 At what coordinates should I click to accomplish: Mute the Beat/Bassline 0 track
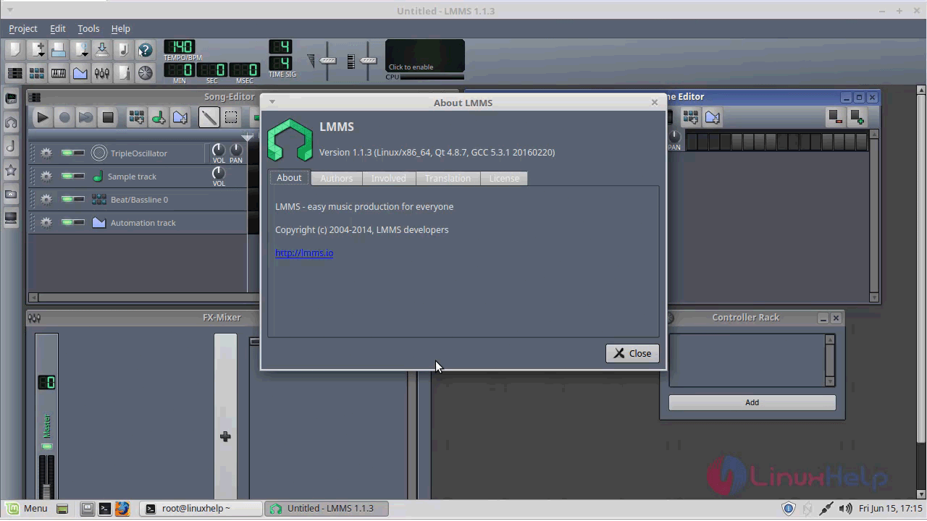tap(68, 200)
